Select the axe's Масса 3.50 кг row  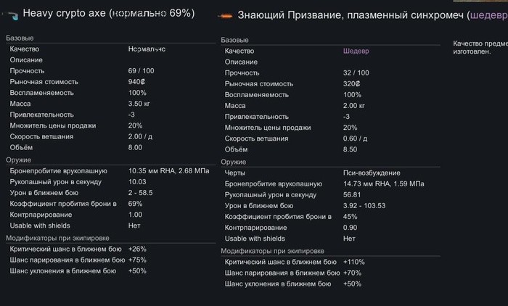pos(109,104)
